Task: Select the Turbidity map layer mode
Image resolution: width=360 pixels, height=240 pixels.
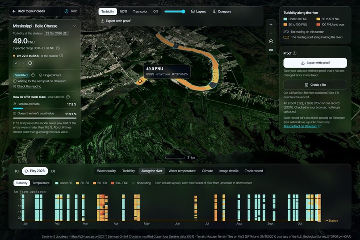Action: 108,12
